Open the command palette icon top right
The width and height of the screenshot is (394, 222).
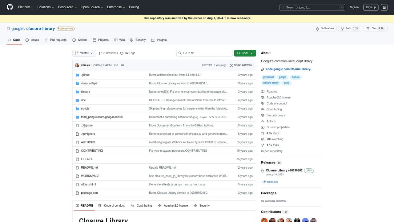click(x=384, y=7)
